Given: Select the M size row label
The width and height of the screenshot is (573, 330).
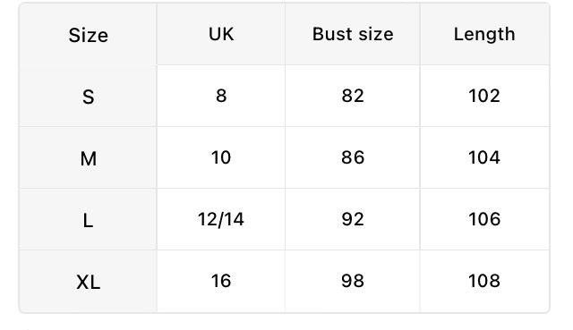Looking at the screenshot, I should coord(88,158).
